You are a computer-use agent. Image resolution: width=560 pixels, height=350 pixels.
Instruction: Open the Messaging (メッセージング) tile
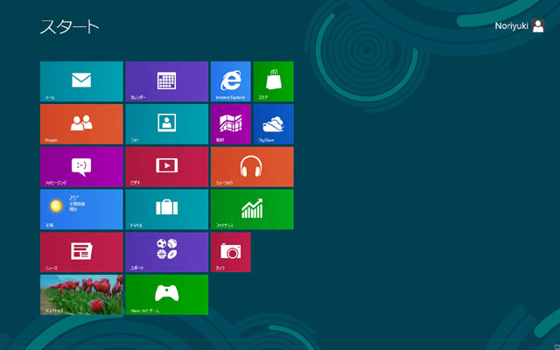(81, 166)
